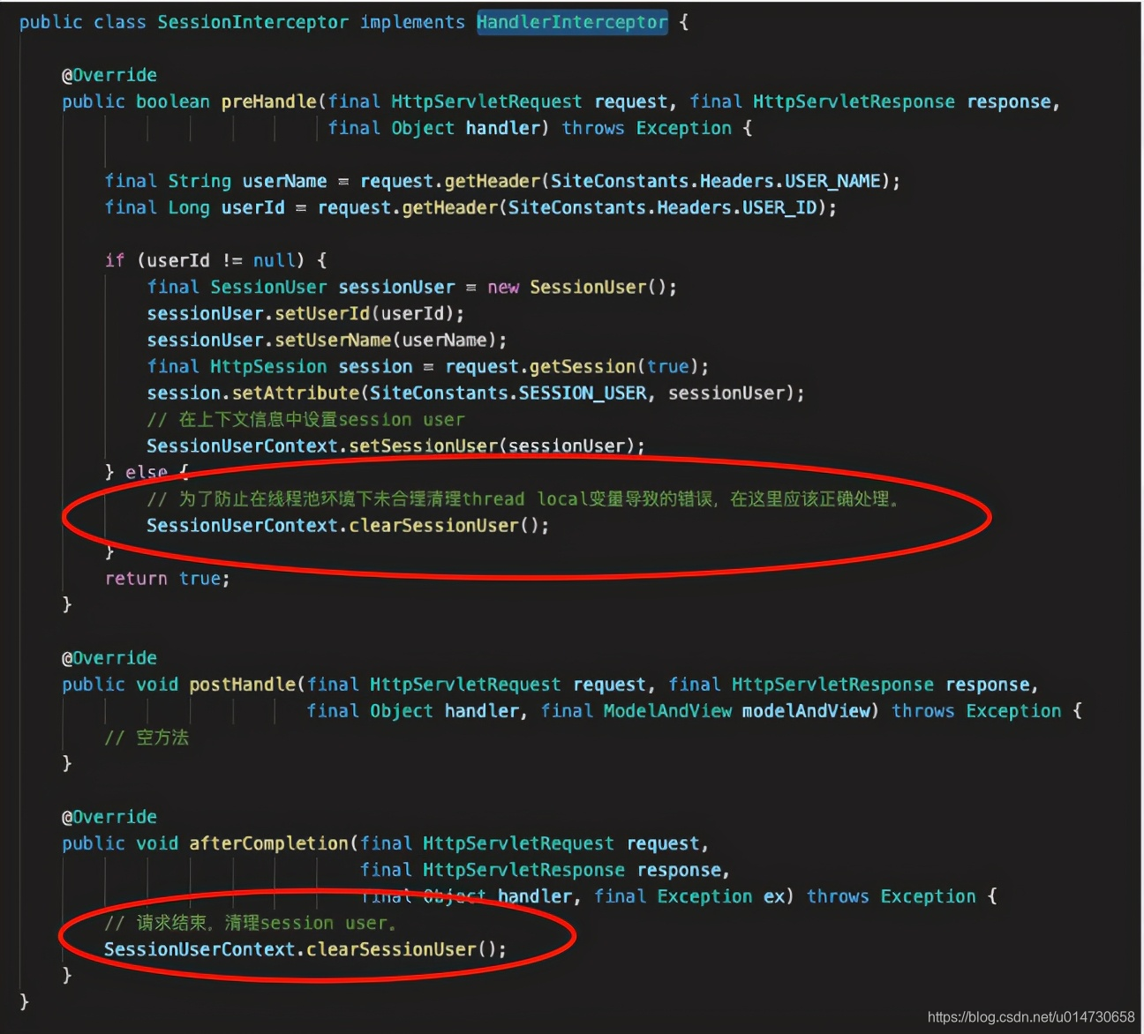Click the 'boolean' return type keyword
1144x1034 pixels.
[x=173, y=101]
